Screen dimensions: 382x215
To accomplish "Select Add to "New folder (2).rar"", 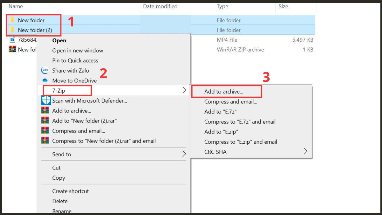I will point(84,121).
